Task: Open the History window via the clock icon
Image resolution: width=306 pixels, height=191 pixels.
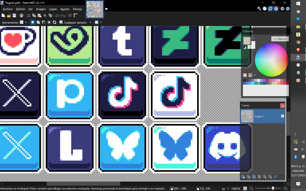Action: point(265,9)
